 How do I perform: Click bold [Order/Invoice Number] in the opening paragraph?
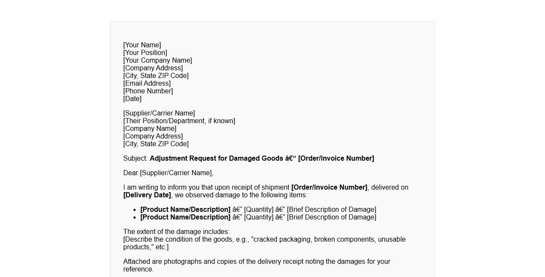pyautogui.click(x=329, y=188)
